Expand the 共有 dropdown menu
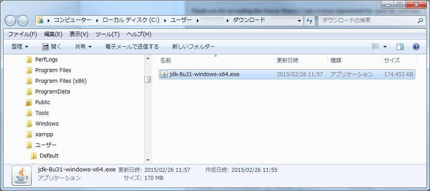This screenshot has width=430, height=191. tap(83, 47)
